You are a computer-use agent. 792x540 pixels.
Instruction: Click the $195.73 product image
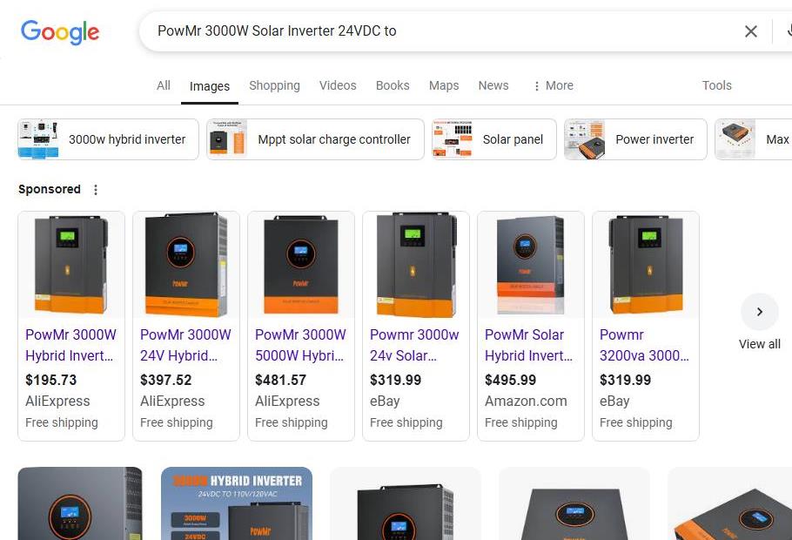(x=71, y=265)
